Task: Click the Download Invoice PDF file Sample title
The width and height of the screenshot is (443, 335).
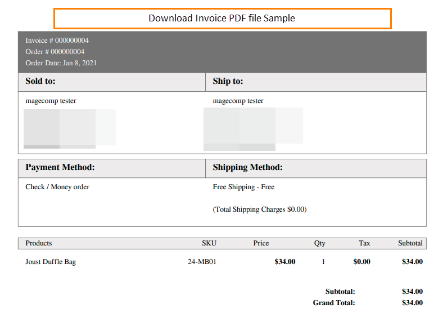Action: (221, 18)
